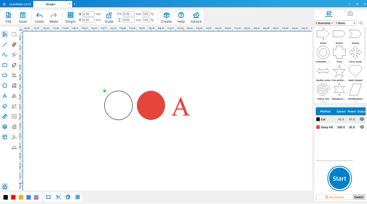Open the File menu
Screen dimensions: 367x204
(x=8, y=17)
